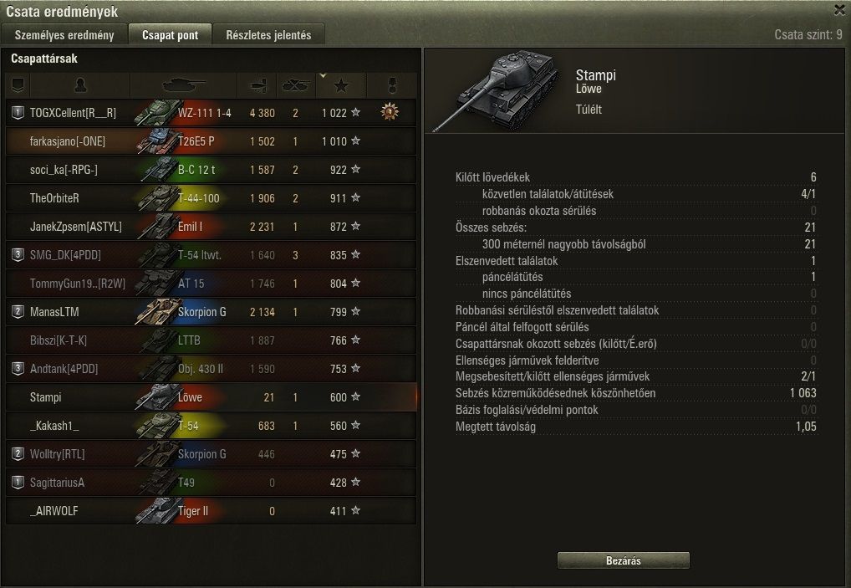Click TOGXCellent's earned medal icon
Image resolution: width=851 pixels, height=588 pixels.
pos(390,112)
